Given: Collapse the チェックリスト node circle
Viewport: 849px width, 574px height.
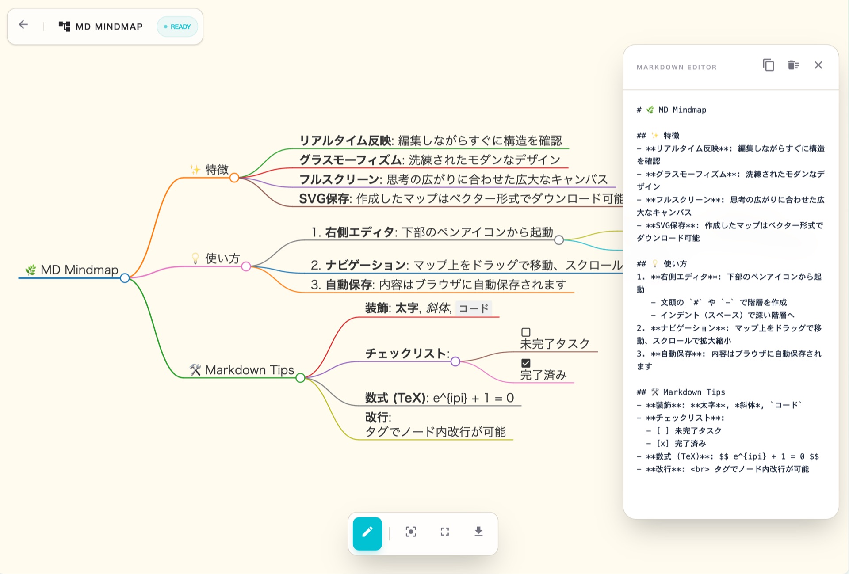Looking at the screenshot, I should point(455,362).
